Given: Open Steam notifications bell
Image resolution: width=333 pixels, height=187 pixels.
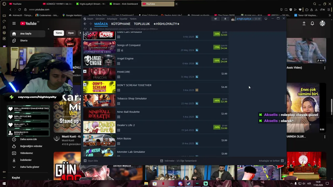Looking at the screenshot, I should coord(225,19).
